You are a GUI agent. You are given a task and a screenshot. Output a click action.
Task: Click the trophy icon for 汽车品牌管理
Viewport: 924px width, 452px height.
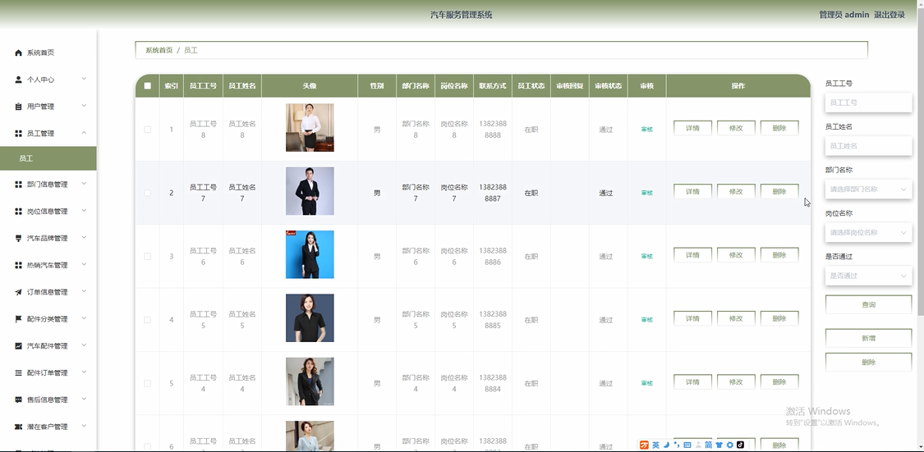19,239
